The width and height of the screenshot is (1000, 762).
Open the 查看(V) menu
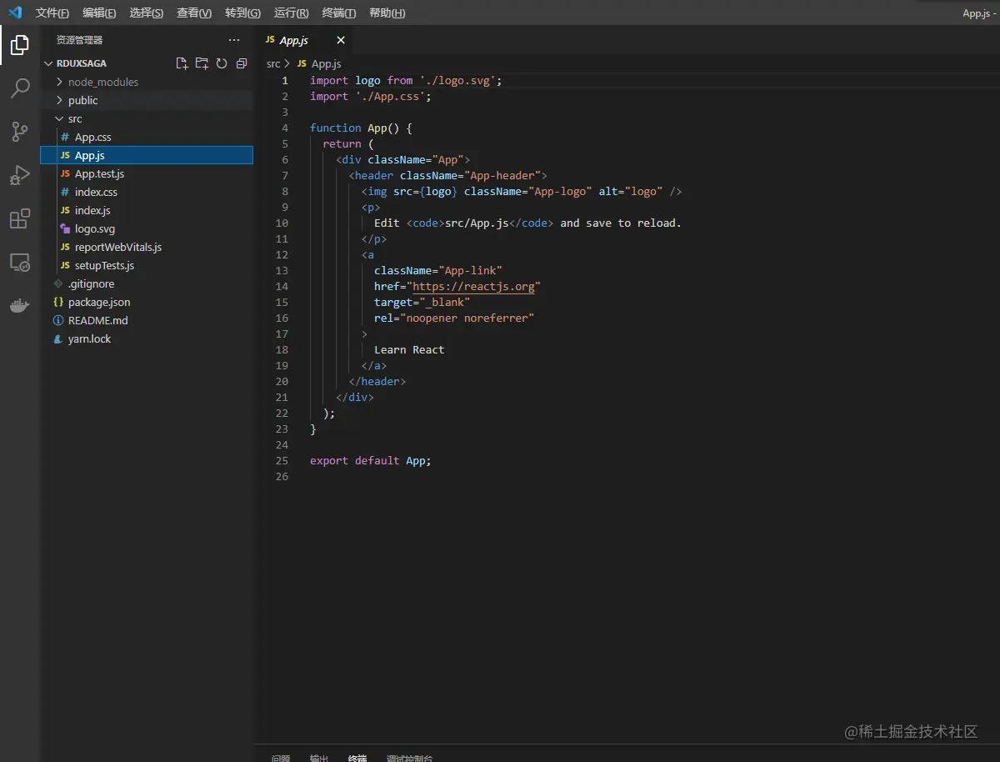tap(194, 13)
